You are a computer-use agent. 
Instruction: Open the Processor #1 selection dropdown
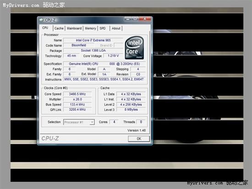point(79,122)
